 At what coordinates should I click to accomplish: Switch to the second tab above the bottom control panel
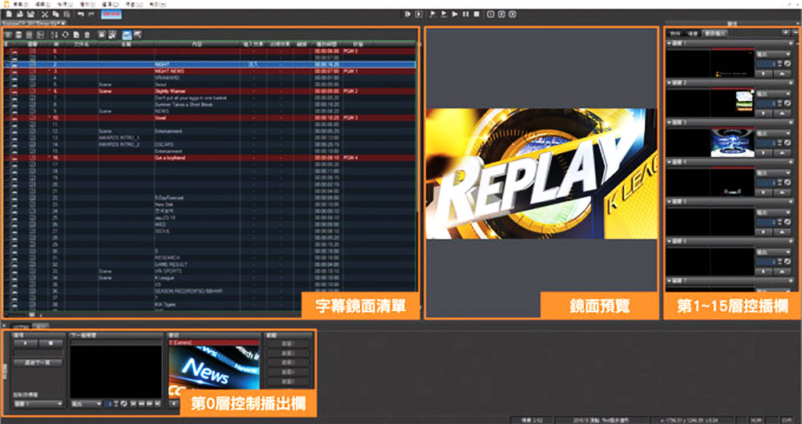tap(42, 325)
